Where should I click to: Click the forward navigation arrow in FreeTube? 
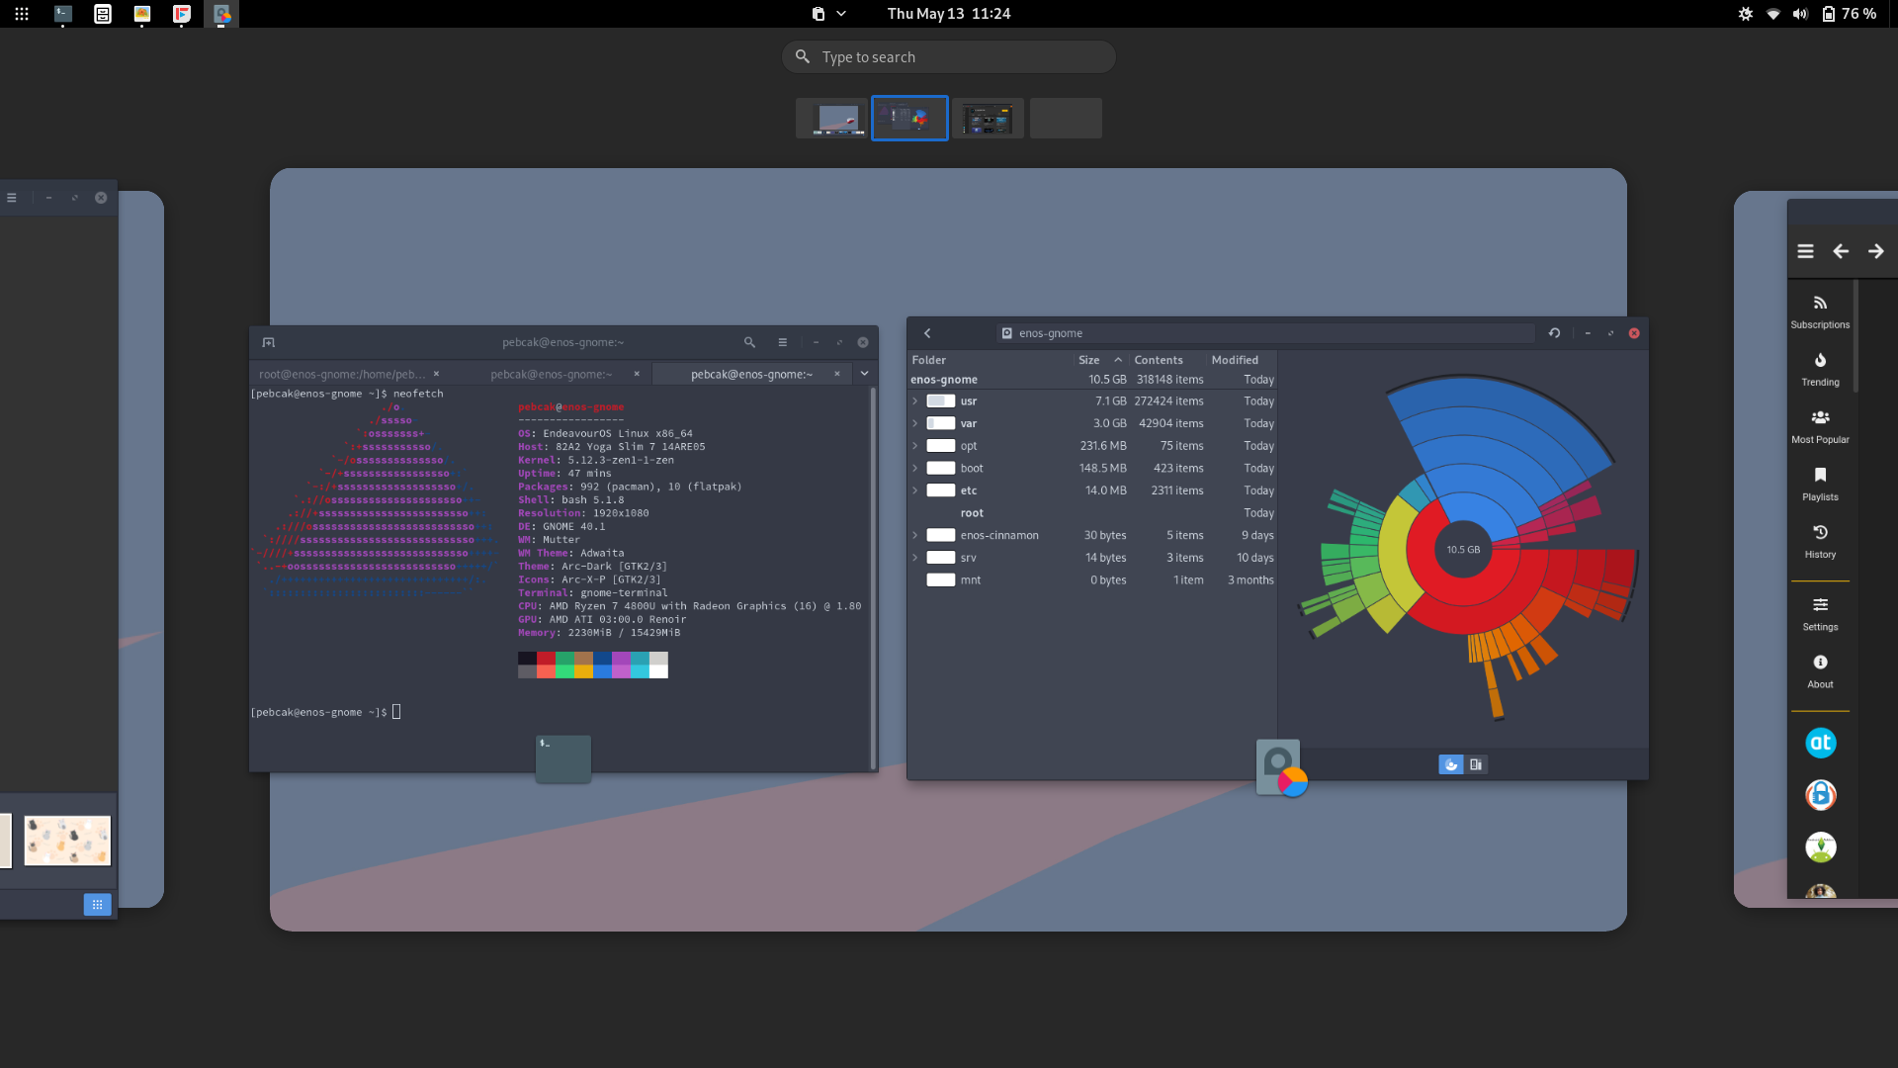coord(1875,251)
